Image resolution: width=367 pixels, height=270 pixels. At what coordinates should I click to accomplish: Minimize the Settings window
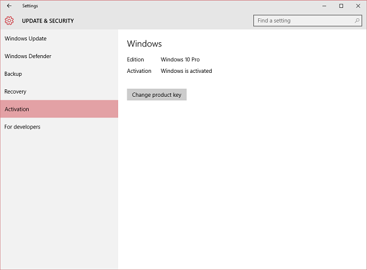tap(324, 6)
